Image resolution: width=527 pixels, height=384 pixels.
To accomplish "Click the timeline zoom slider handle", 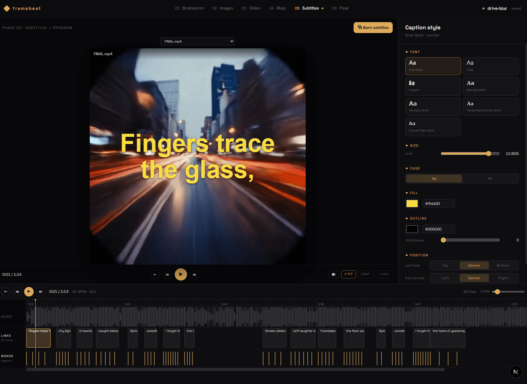I will click(x=497, y=292).
